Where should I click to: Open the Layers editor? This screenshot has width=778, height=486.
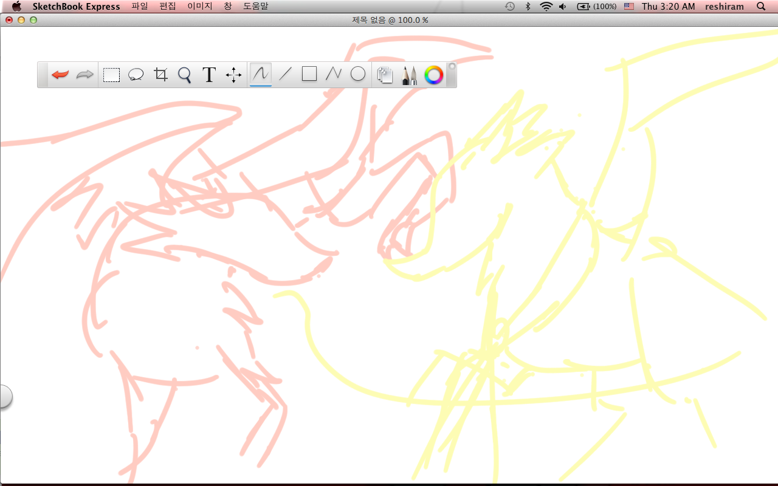click(x=385, y=75)
